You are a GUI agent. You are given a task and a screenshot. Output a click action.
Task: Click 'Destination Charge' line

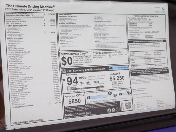click(18, 105)
